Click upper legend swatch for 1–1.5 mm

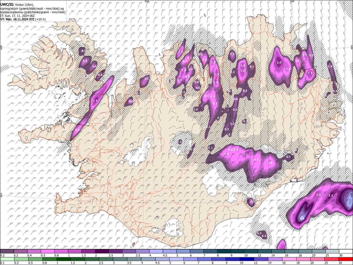point(74,251)
